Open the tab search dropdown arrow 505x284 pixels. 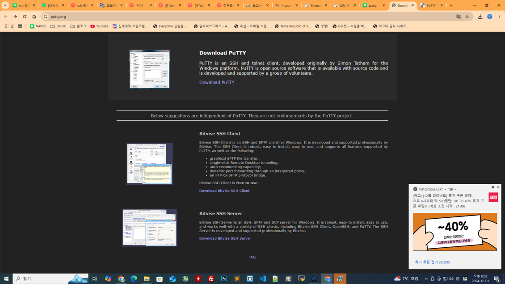[5, 5]
